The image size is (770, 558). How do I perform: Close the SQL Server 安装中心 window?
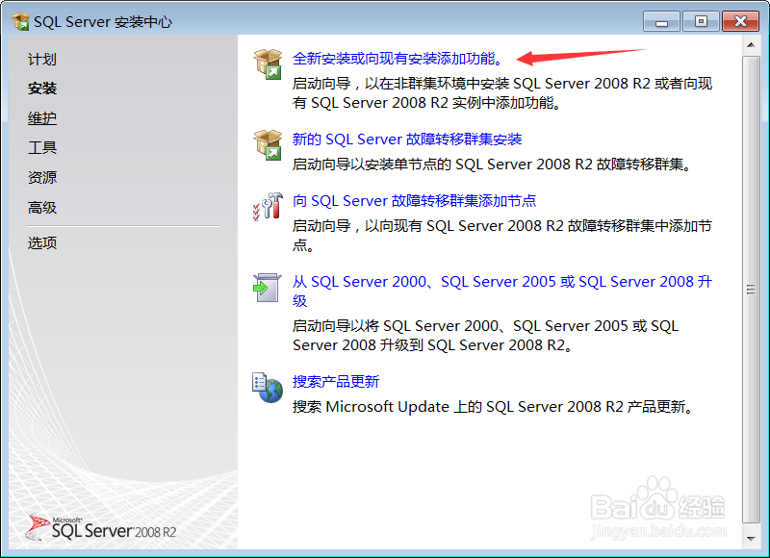[740, 21]
